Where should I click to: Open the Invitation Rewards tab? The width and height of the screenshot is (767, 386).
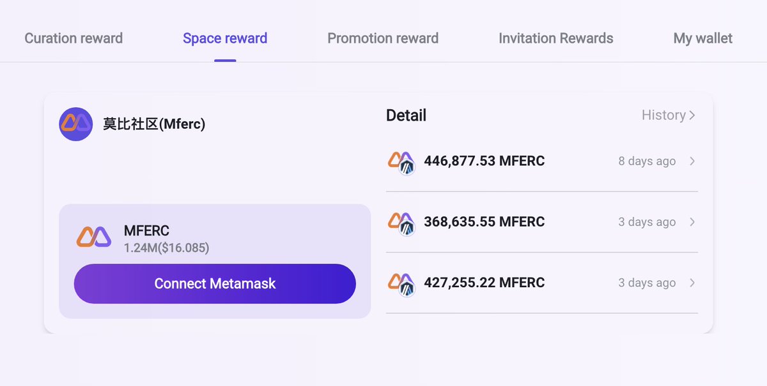556,38
